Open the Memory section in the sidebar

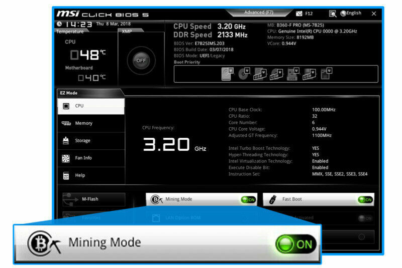(x=91, y=123)
